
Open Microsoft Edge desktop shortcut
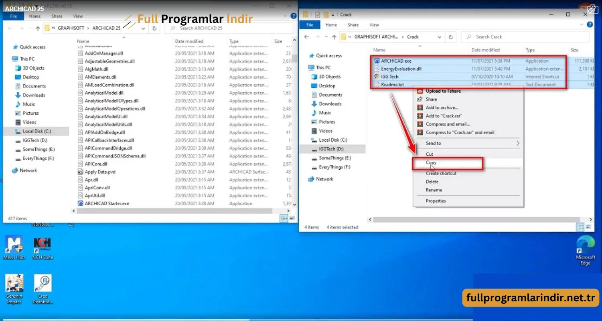pyautogui.click(x=585, y=250)
